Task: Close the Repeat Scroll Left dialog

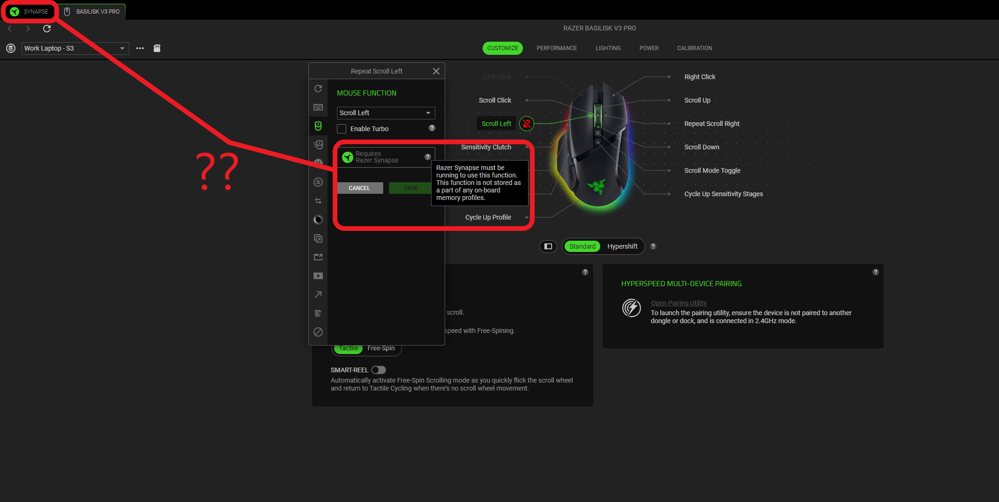Action: (436, 71)
